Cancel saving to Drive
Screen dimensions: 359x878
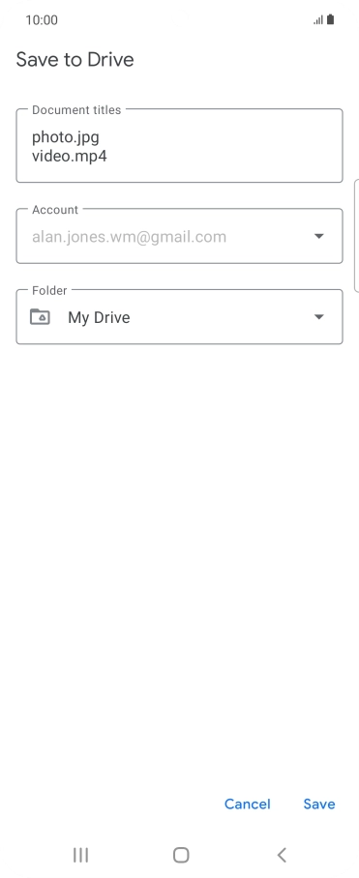tap(248, 805)
